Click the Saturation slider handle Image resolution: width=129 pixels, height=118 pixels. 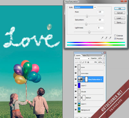point(86,24)
